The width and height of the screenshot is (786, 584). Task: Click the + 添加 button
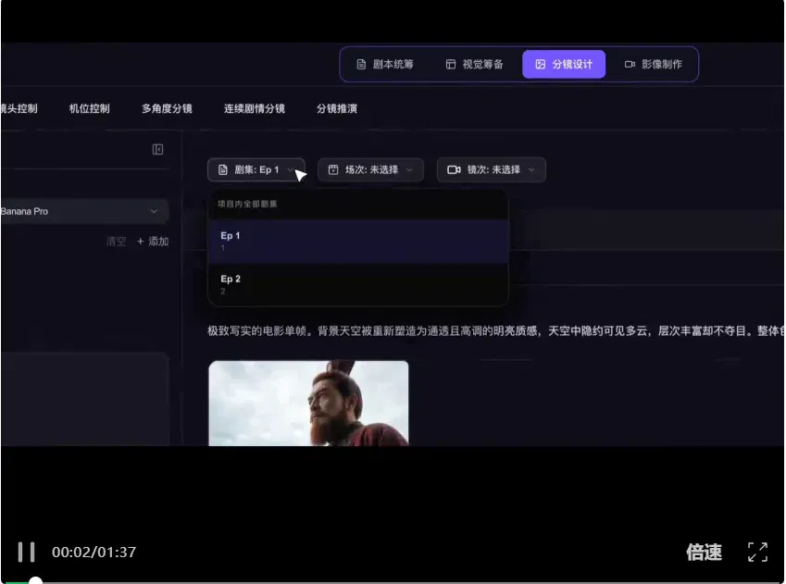coord(153,242)
